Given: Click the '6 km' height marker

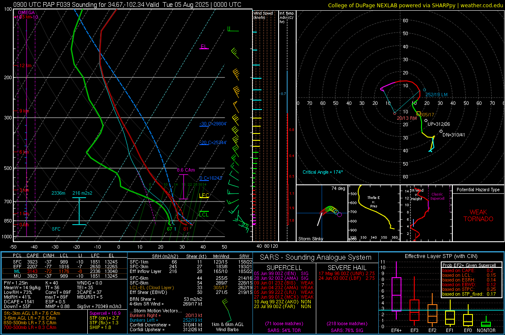Looking at the screenshot, I should coord(24,152).
